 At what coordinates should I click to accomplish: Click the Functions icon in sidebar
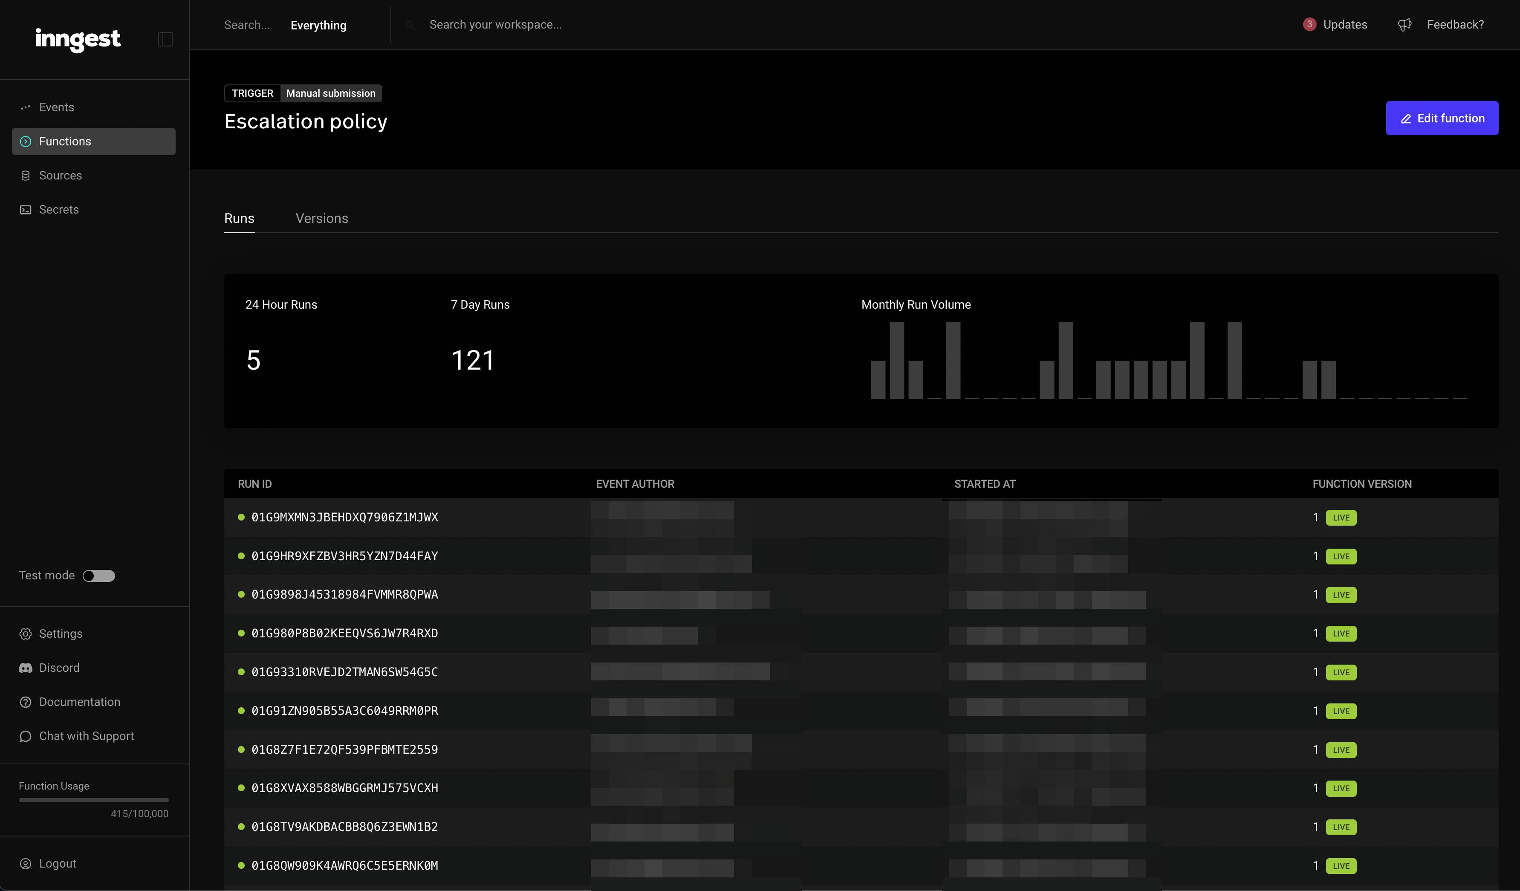[x=25, y=141]
